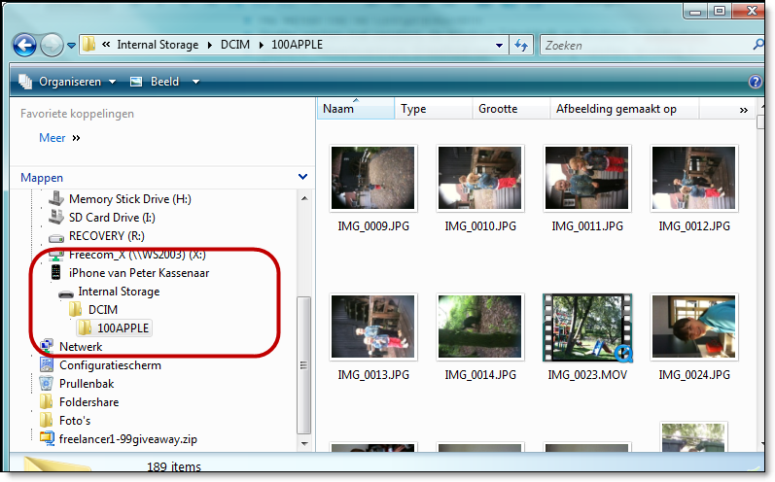Select Internal Storage in the address path
Screen dimensions: 775x482
point(158,45)
